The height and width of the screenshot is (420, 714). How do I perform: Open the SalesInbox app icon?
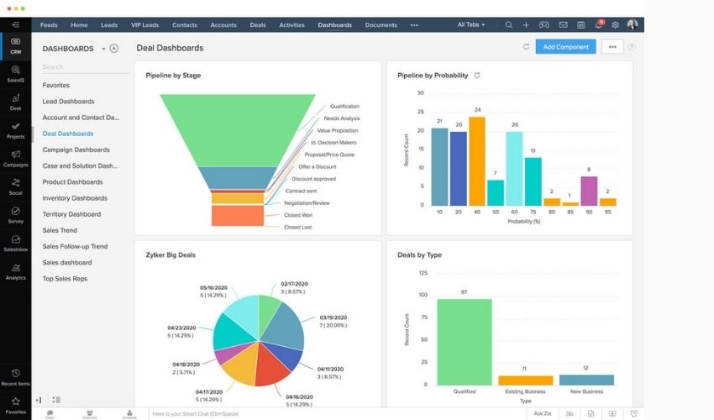15,244
